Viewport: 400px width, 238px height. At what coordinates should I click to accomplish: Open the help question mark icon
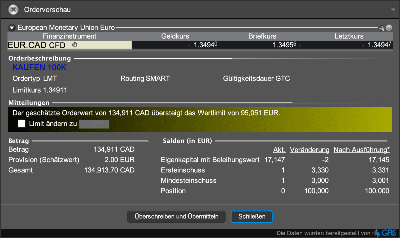coord(389,28)
